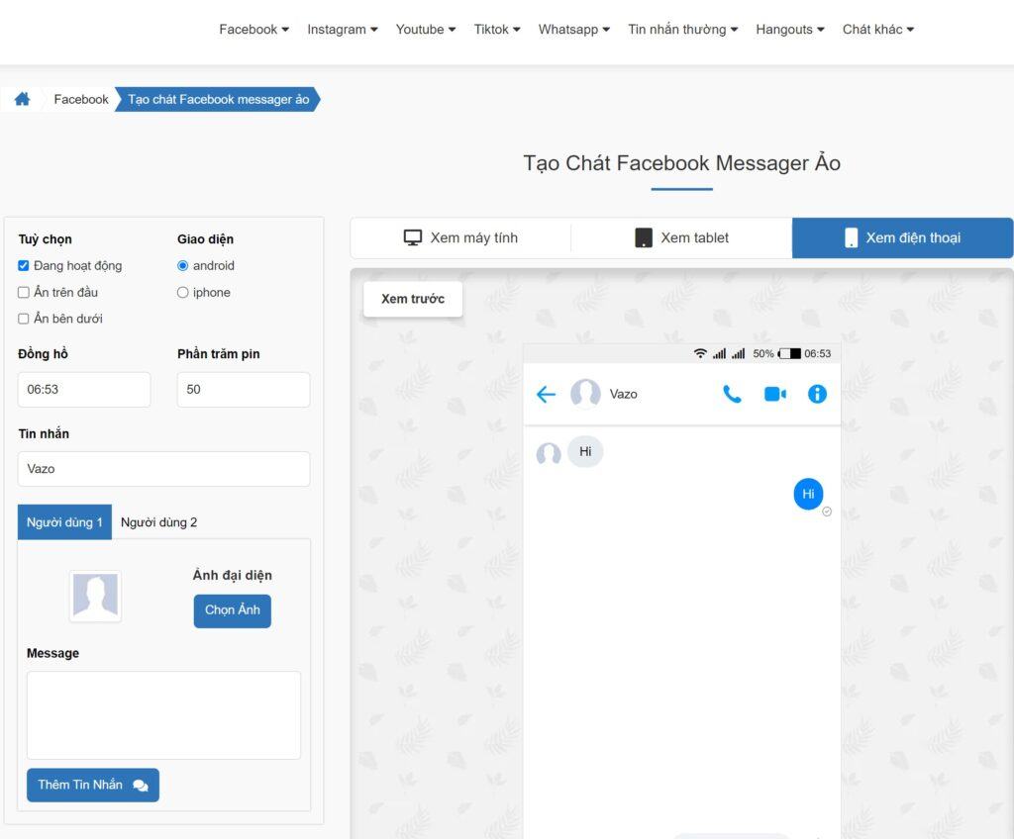Viewport: 1014px width, 839px height.
Task: Enable the Ẩn trên đầu checkbox
Action: click(24, 292)
